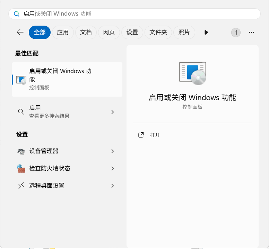This screenshot has width=269, height=249.
Task: Click the rewards badge showing 1
Action: tap(236, 33)
